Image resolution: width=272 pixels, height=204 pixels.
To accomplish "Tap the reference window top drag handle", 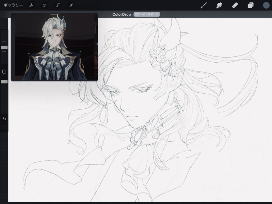I will click(54, 14).
